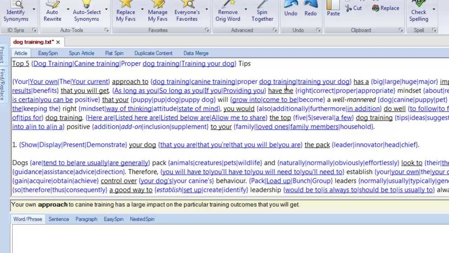Image resolution: width=449 pixels, height=253 pixels.
Task: Open Manage My Favs
Action: click(x=158, y=11)
